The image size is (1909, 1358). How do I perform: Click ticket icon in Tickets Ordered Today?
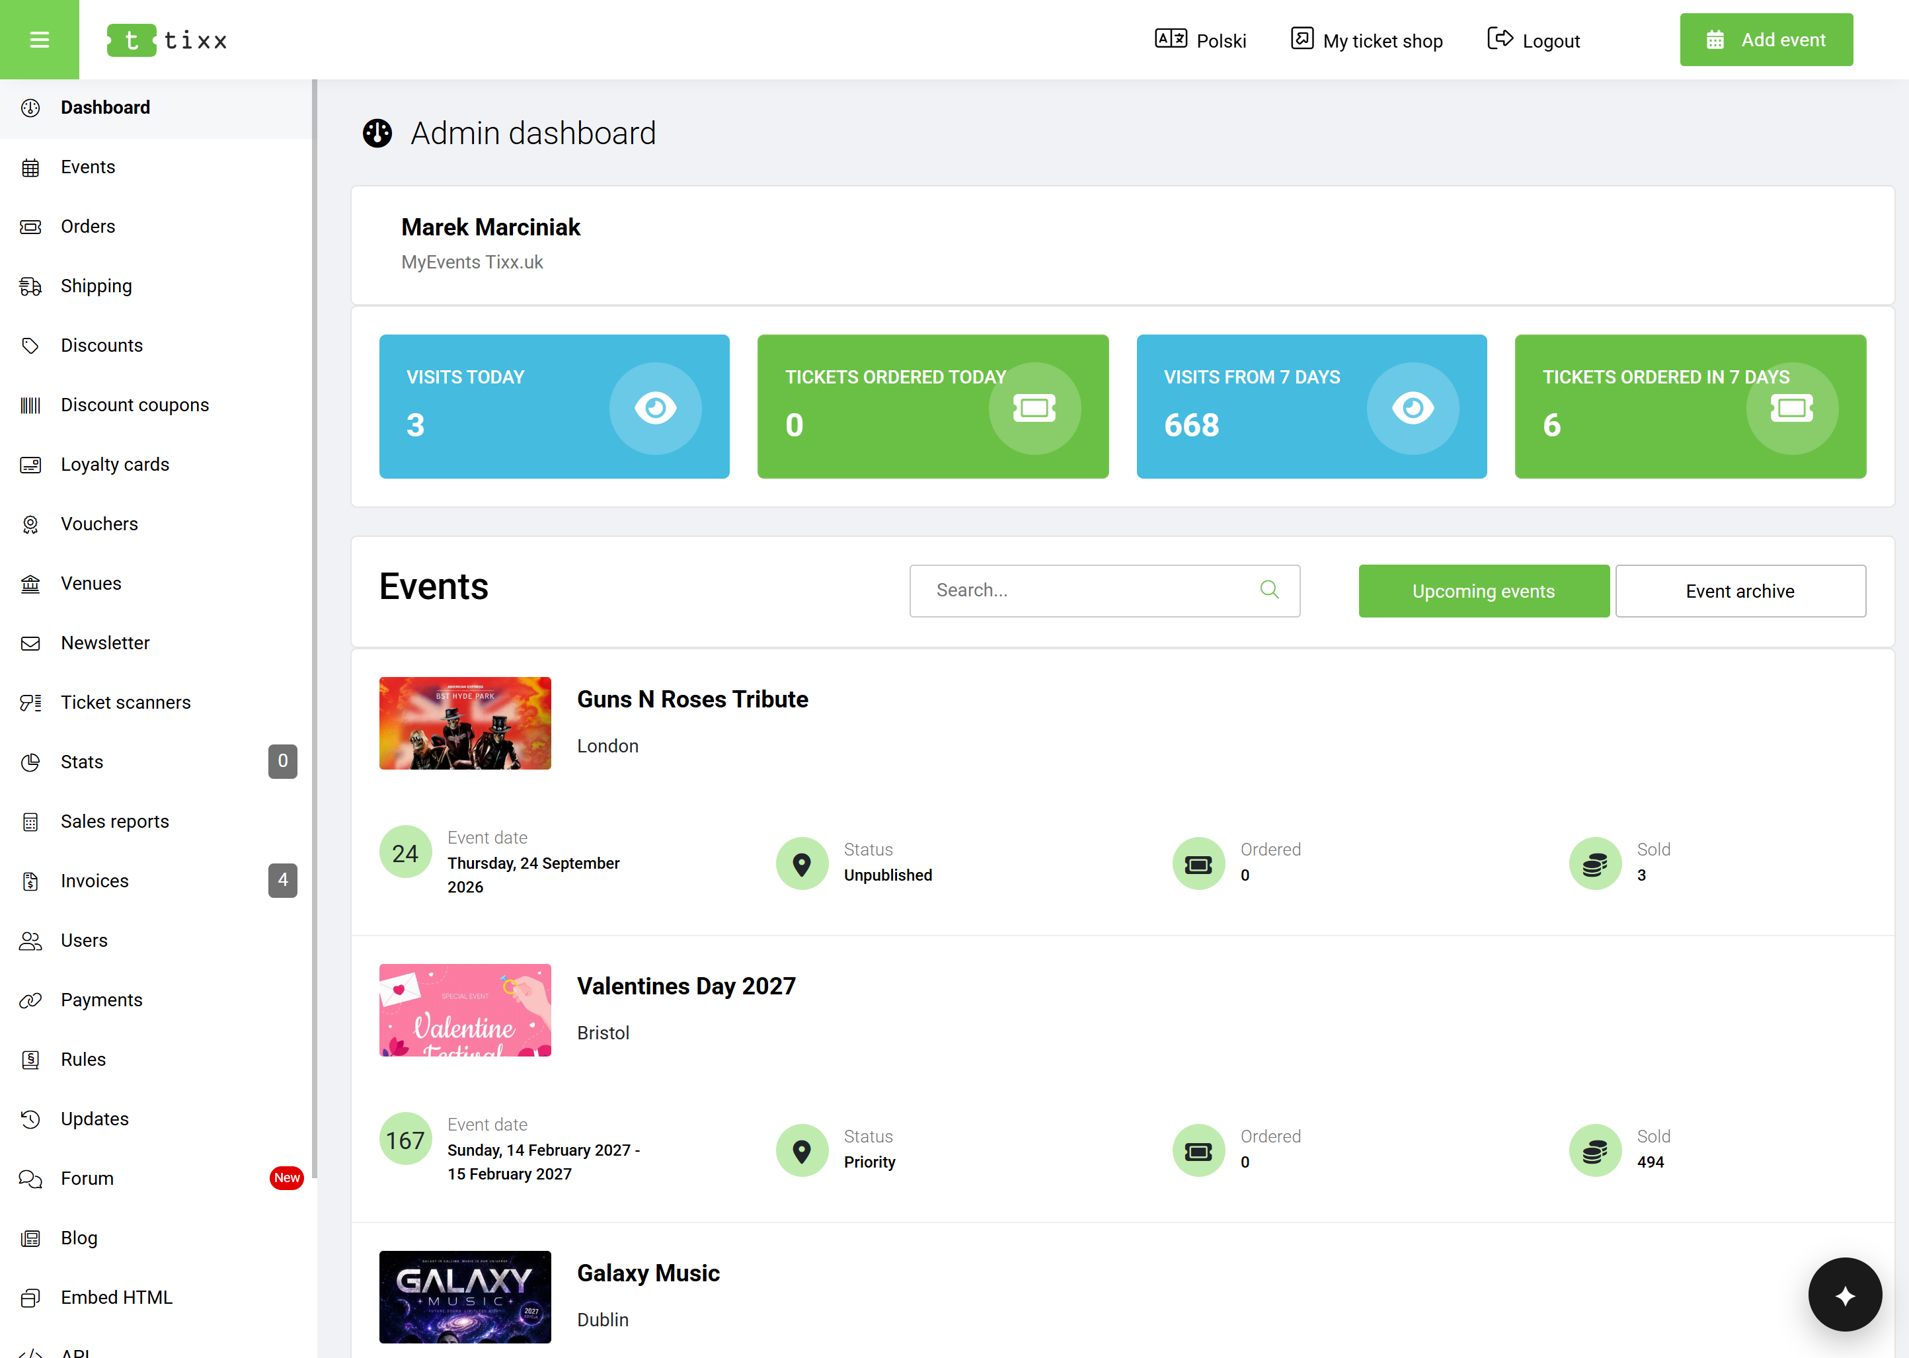pos(1034,408)
